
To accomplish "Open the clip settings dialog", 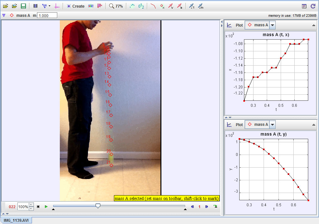I will 35,6.
